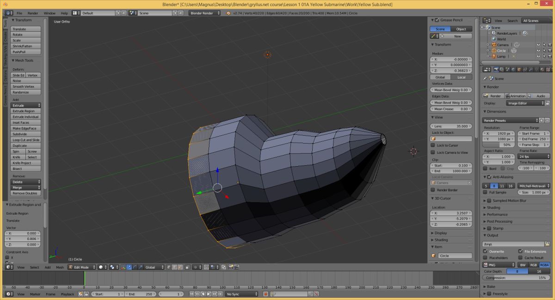555x300 pixels.
Task: Enable Lock to Cursor checkbox
Action: 433,145
